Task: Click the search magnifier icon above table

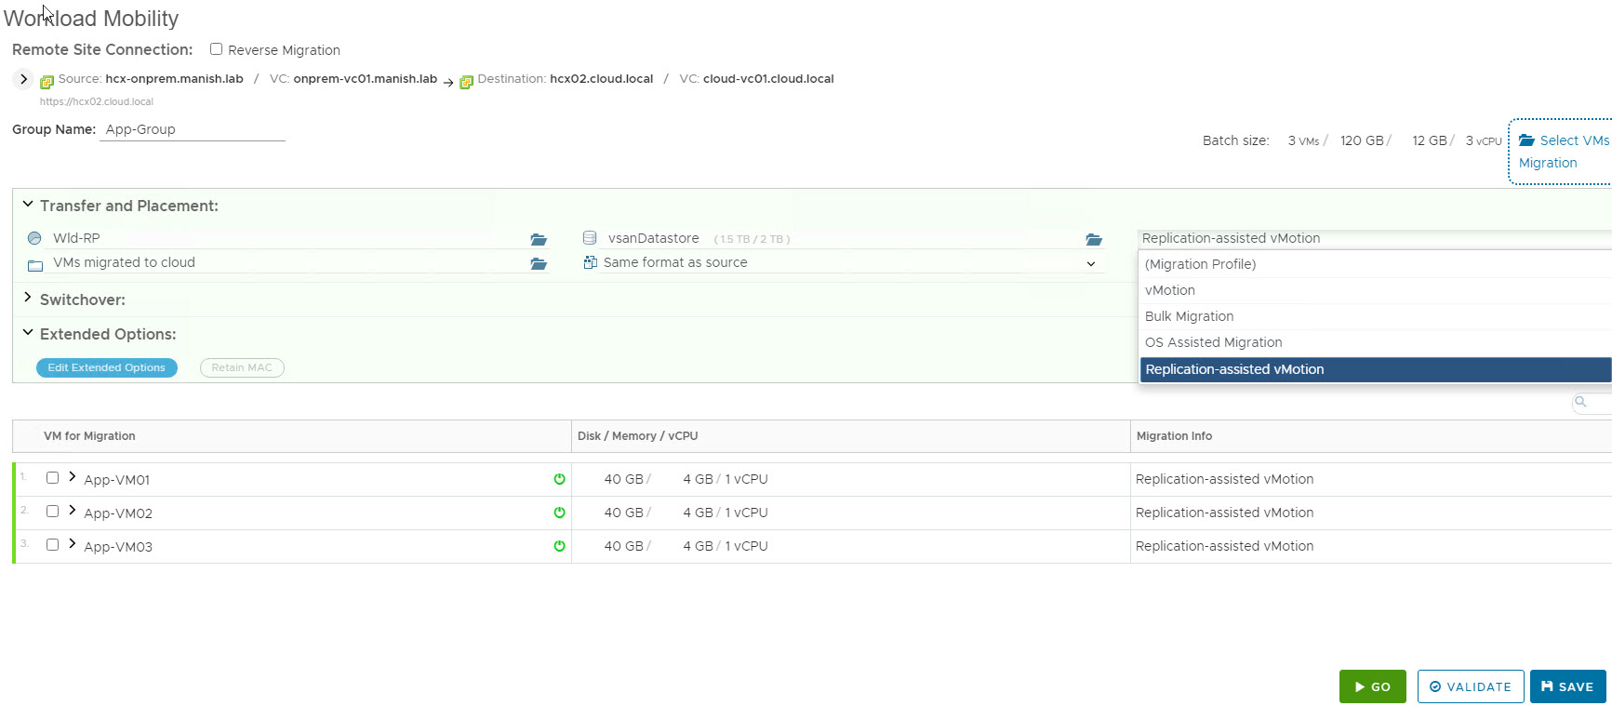Action: click(x=1580, y=402)
